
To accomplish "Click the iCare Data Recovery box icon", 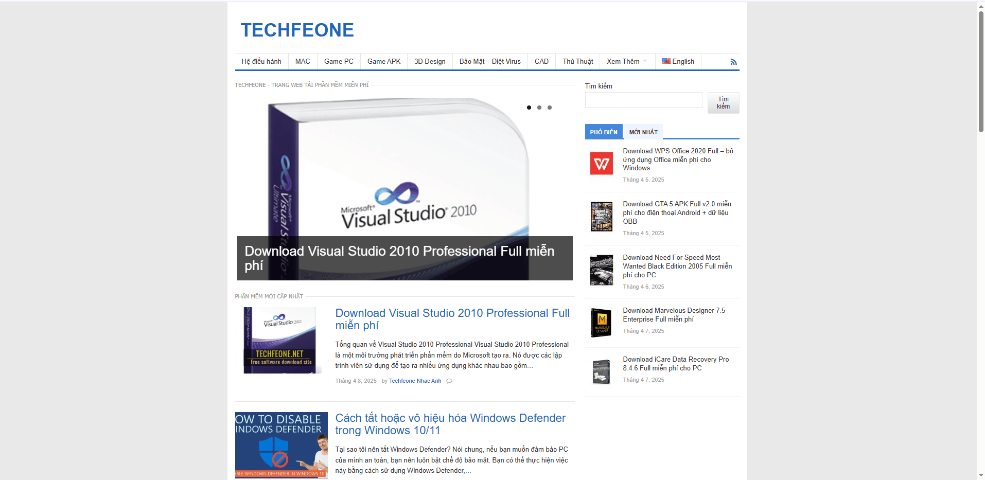I will pos(601,371).
